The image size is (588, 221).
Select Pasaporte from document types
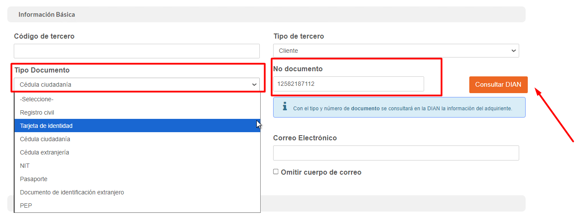pos(34,179)
